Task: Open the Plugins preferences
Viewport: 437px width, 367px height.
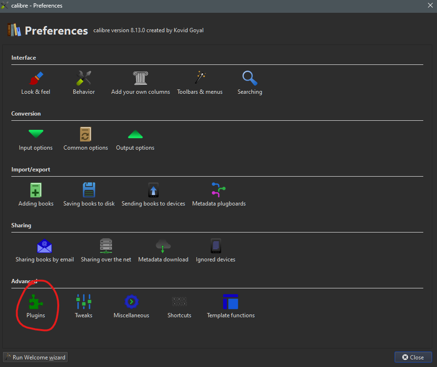Action: pyautogui.click(x=36, y=306)
